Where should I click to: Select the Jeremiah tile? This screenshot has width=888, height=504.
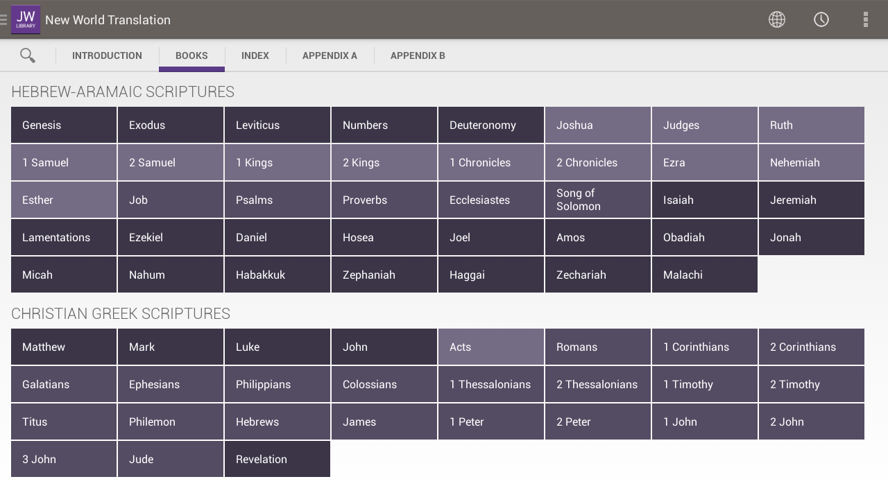pos(812,200)
